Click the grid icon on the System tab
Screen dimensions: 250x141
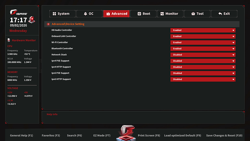tap(54, 14)
